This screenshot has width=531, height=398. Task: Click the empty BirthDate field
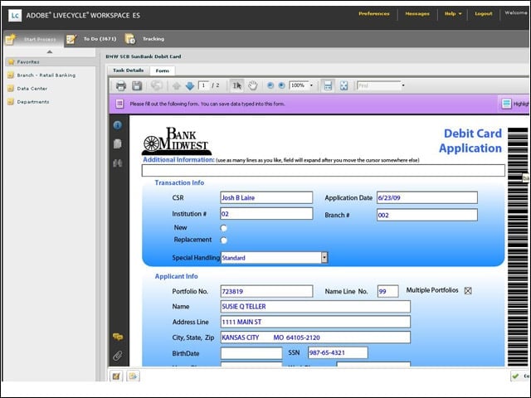tap(251, 353)
